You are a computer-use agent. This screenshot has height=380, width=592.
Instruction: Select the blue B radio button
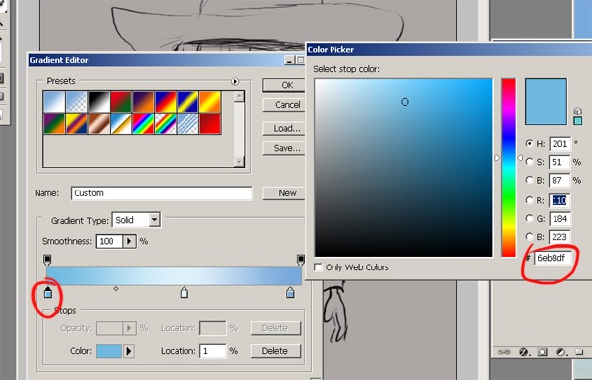click(529, 237)
